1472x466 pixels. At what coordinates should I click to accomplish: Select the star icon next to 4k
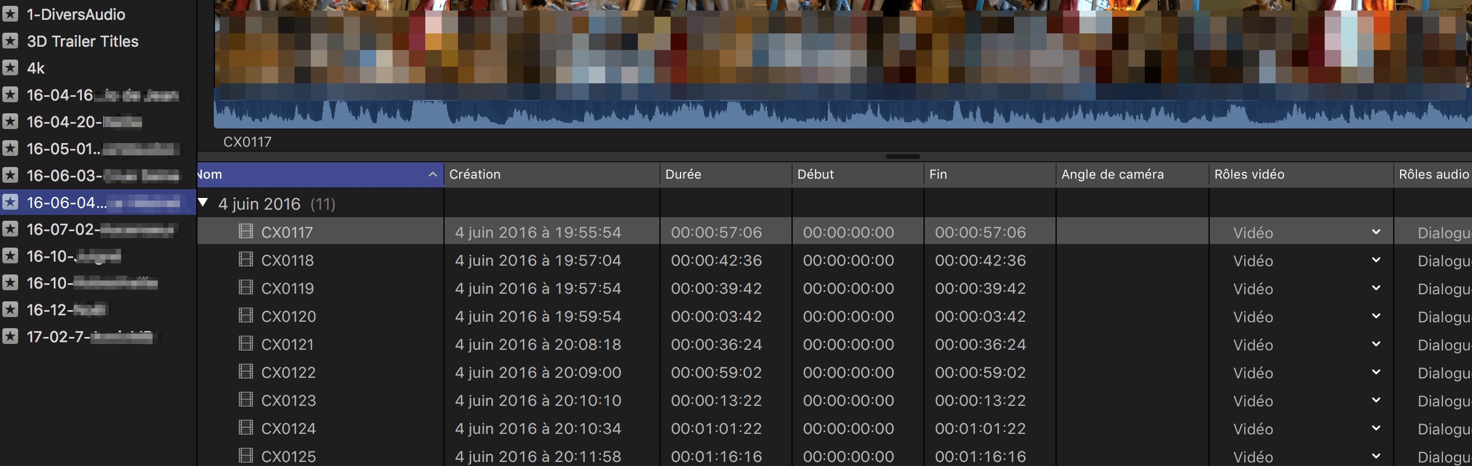[x=10, y=68]
